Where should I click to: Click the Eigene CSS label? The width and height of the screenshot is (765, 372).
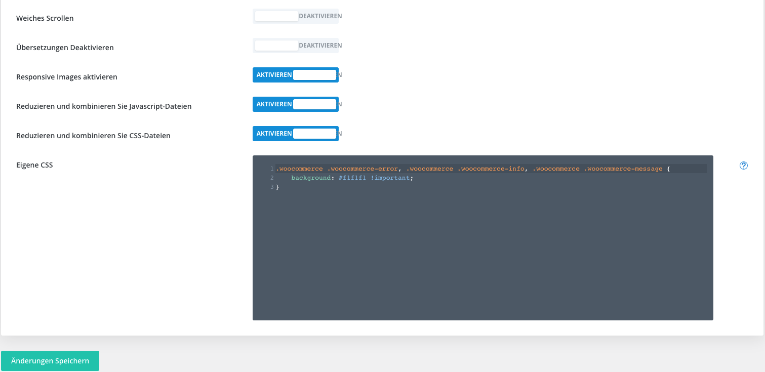pyautogui.click(x=34, y=165)
